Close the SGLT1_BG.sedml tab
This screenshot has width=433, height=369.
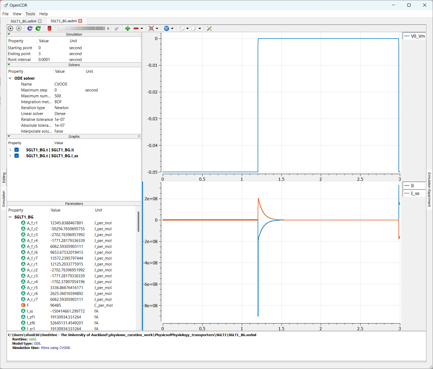tap(80, 21)
